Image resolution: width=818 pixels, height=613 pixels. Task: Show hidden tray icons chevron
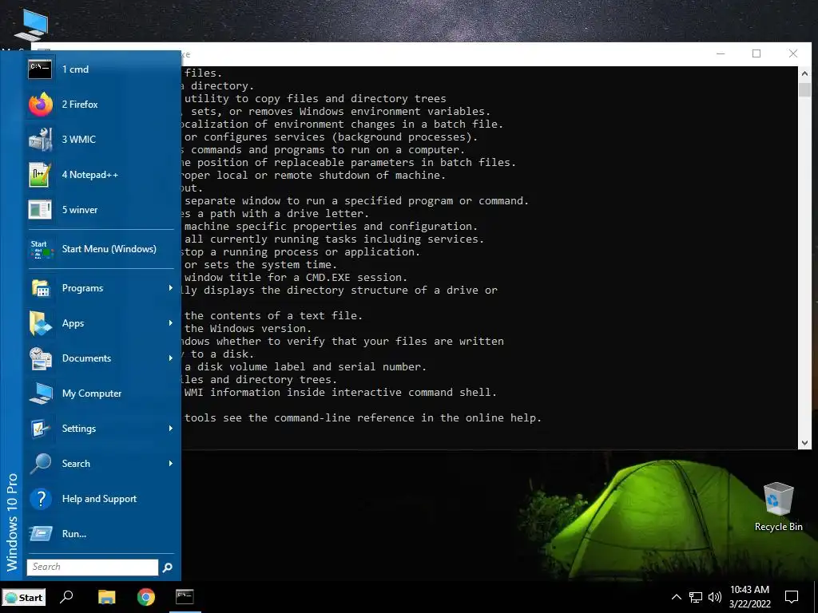[x=676, y=597]
